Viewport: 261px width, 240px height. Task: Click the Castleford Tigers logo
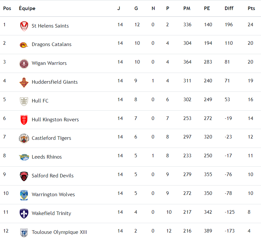click(24, 138)
